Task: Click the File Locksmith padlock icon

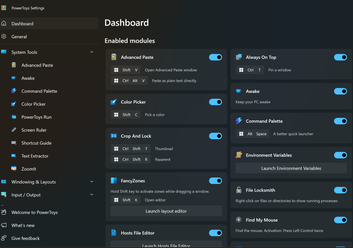Action: [x=239, y=190]
